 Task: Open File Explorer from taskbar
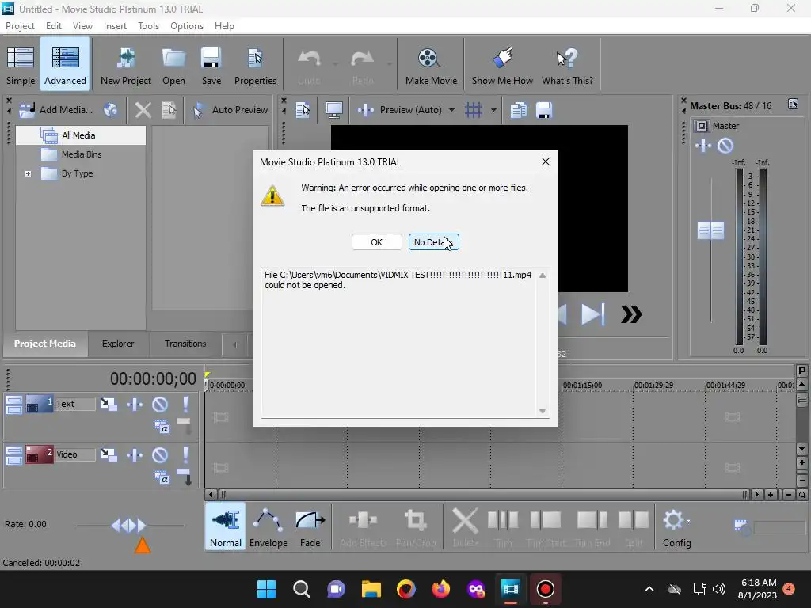371,589
